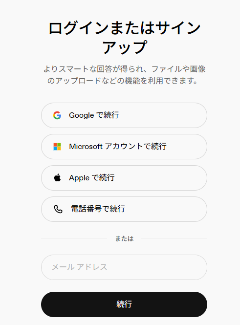Click the 'または' divider label
The height and width of the screenshot is (325, 240).
[124, 238]
